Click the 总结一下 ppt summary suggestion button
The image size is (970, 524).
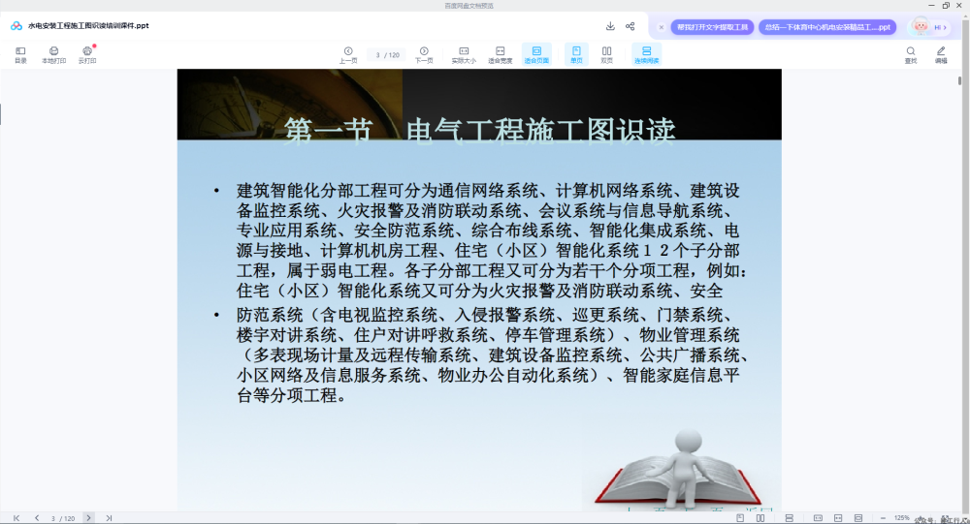(827, 27)
